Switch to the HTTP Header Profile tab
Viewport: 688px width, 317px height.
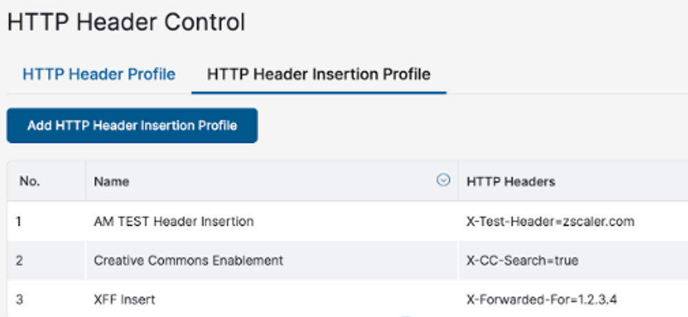pyautogui.click(x=98, y=74)
